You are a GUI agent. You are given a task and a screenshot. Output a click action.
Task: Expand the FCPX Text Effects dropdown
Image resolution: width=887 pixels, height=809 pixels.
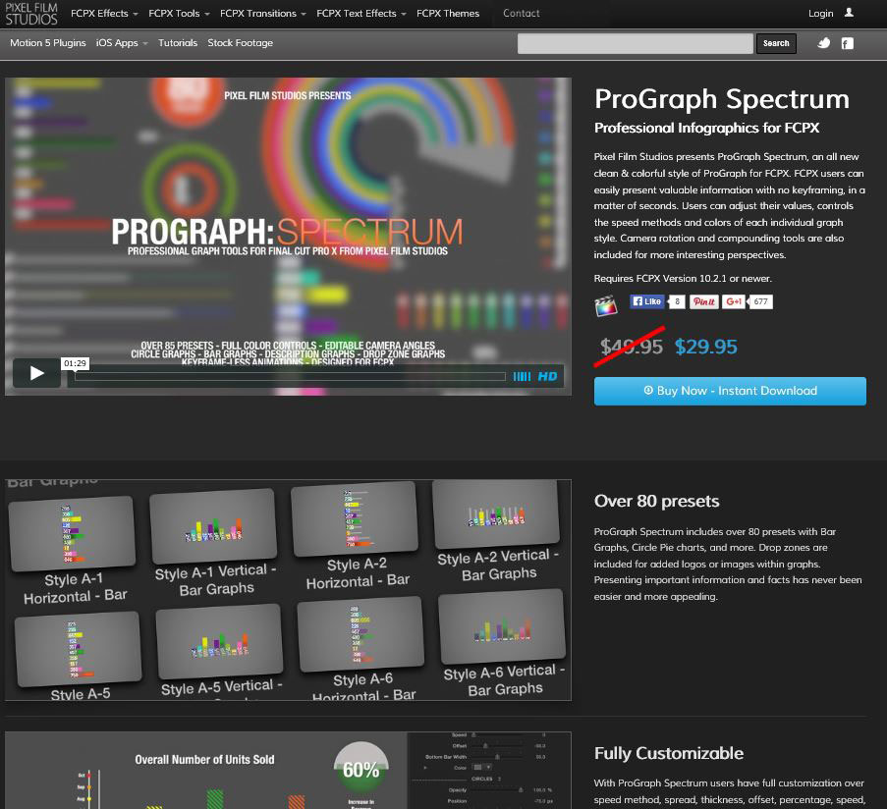(x=361, y=14)
